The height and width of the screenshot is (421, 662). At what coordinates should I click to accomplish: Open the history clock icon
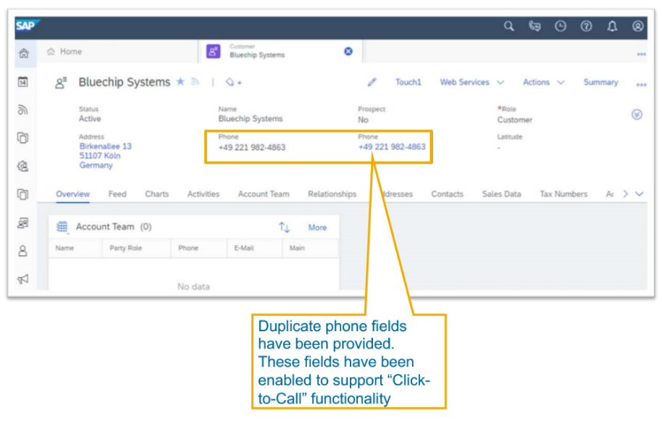pyautogui.click(x=561, y=26)
